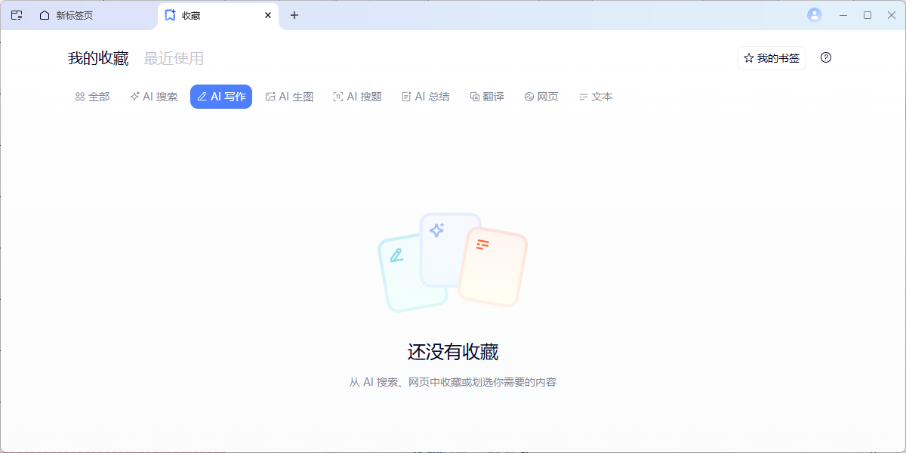Close the 收藏 tab
Screen dimensions: 906x453
pos(267,15)
